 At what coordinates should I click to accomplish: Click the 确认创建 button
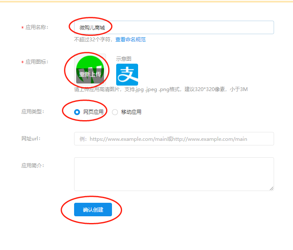(x=93, y=210)
